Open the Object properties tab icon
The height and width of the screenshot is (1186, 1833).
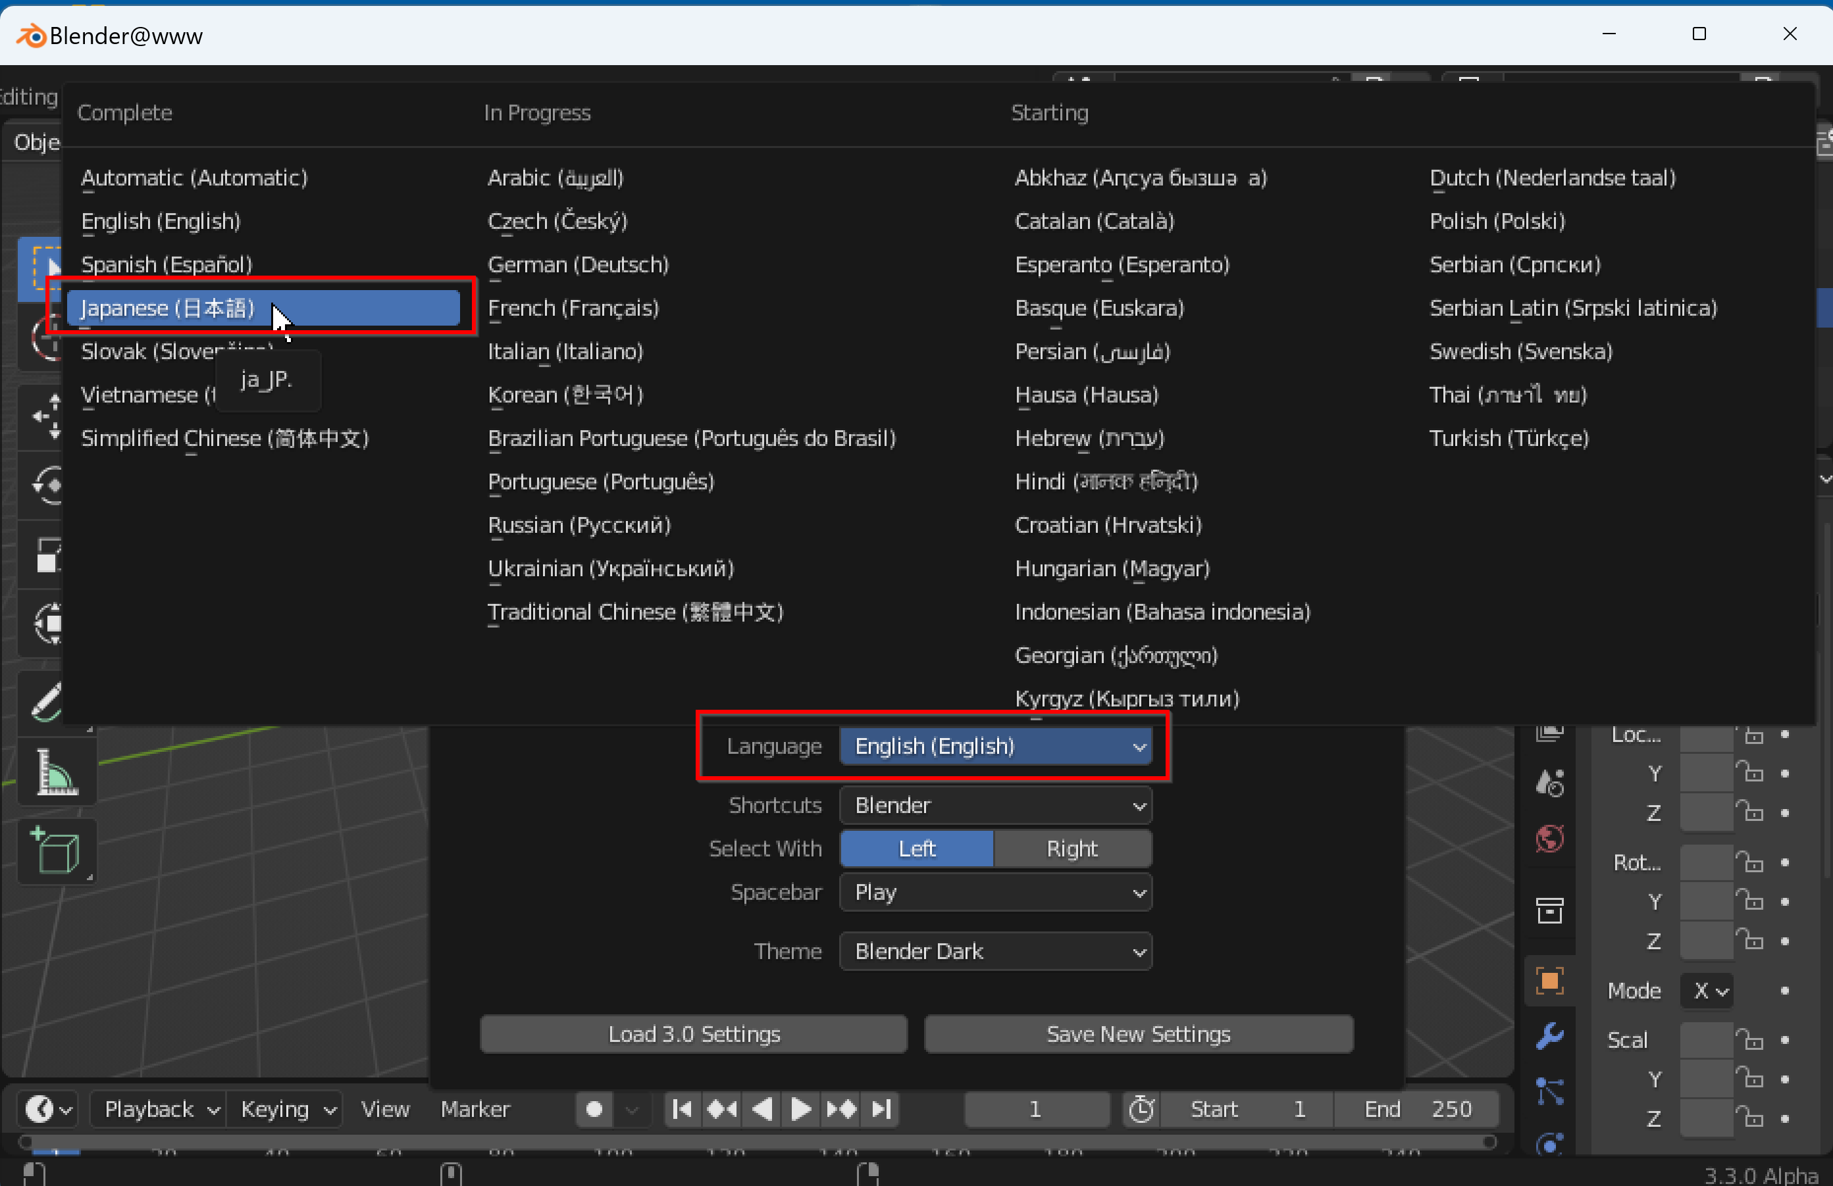coord(1549,981)
